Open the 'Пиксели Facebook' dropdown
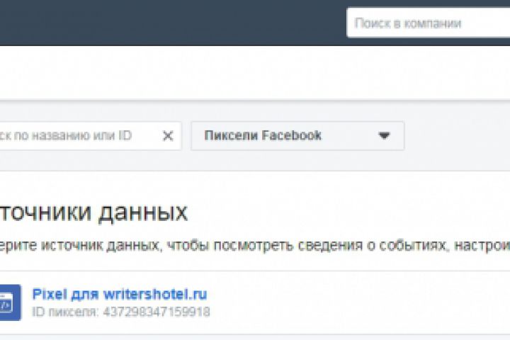Screen dimensions: 510x340 297,136
